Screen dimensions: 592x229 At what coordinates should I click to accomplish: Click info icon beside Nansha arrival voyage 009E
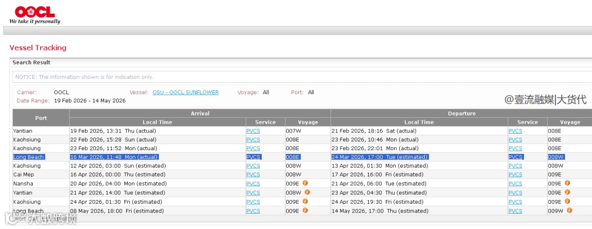(305, 183)
